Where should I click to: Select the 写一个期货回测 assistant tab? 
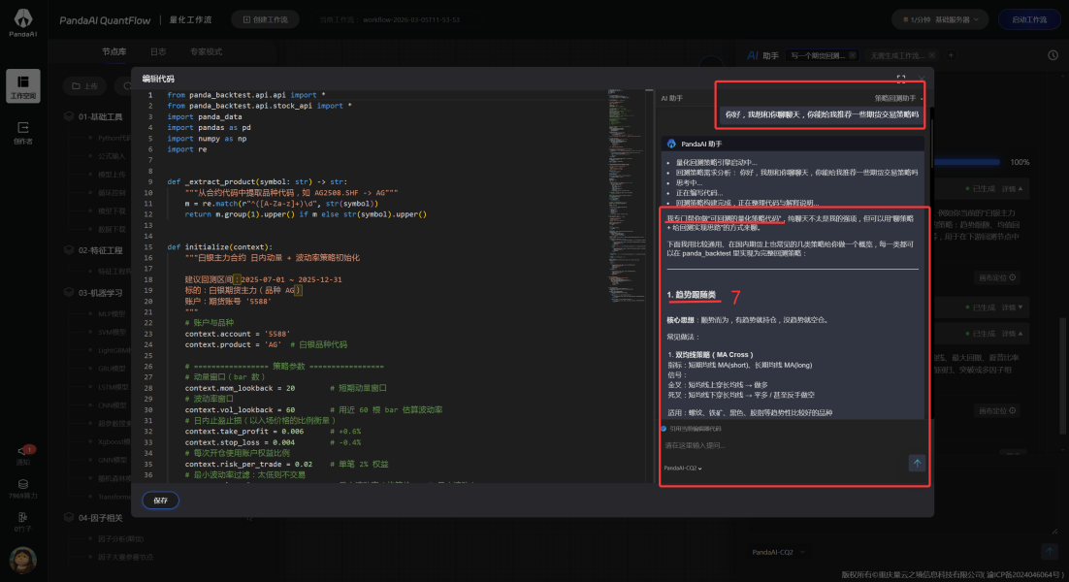(818, 55)
